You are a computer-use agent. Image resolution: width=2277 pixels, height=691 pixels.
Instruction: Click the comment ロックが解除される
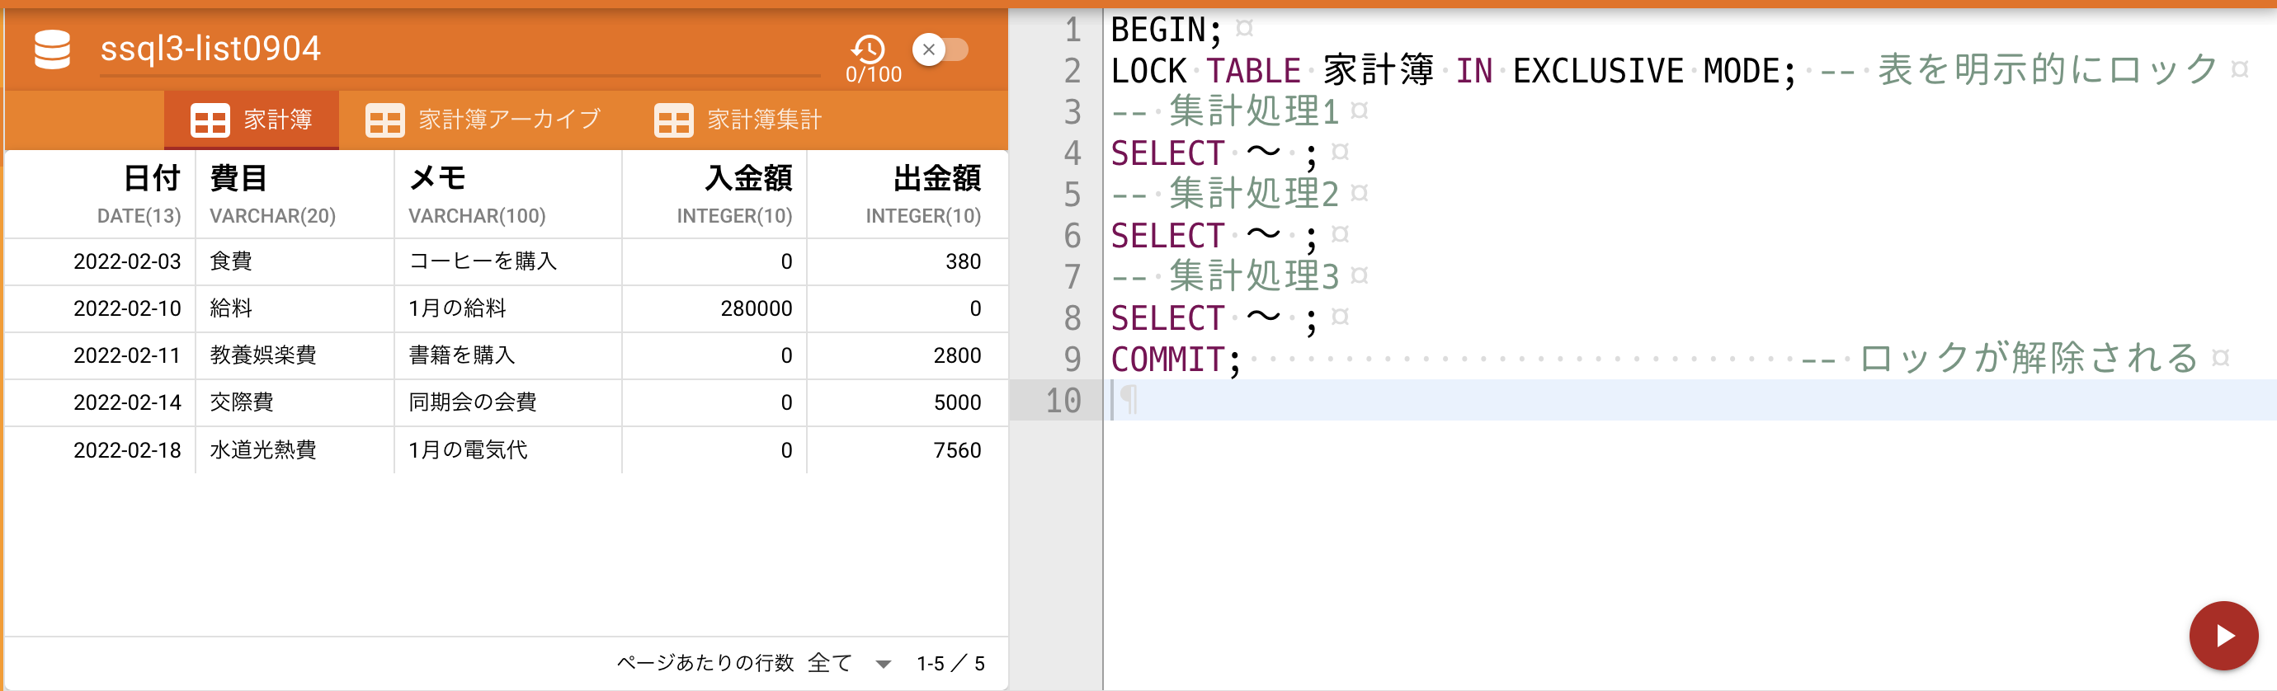point(2000,359)
